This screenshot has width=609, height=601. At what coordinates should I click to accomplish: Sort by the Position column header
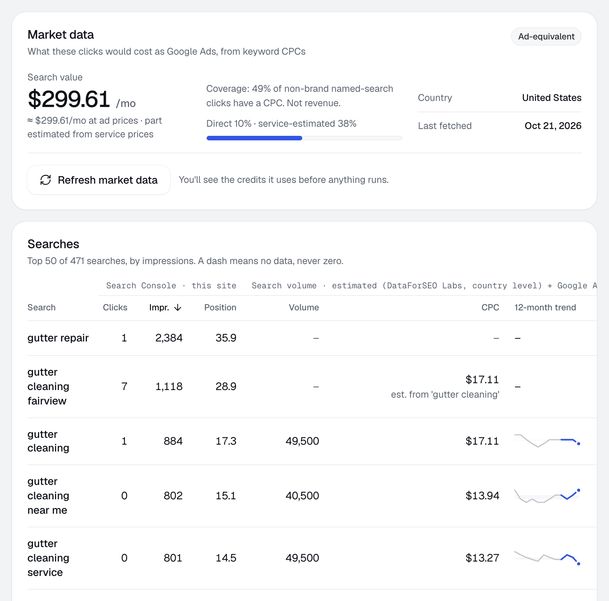220,307
